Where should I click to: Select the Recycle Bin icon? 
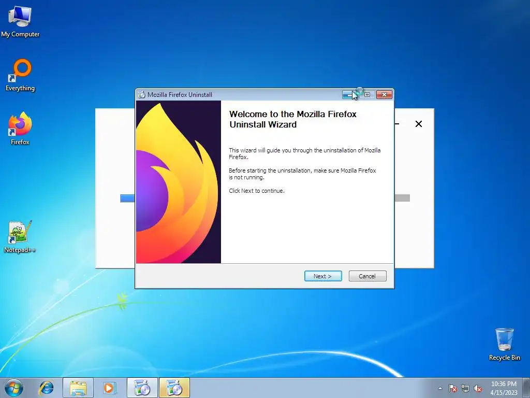(x=504, y=344)
